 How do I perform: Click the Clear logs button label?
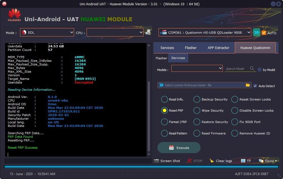[224, 161]
